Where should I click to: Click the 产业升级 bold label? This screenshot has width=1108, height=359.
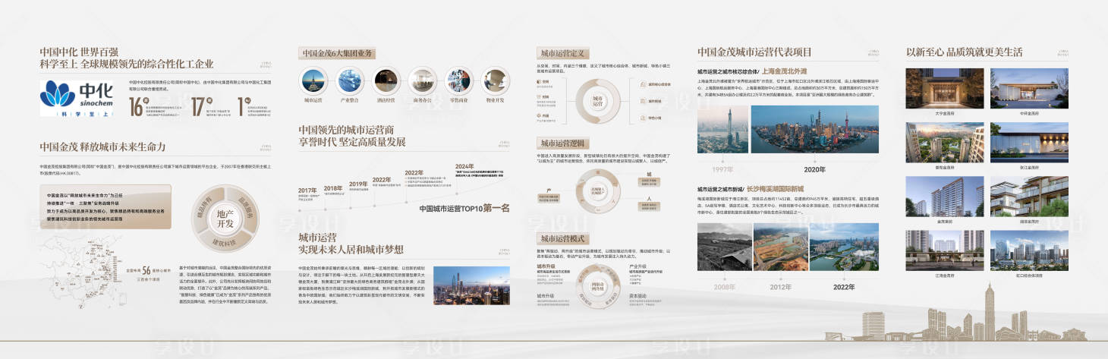tap(638, 267)
